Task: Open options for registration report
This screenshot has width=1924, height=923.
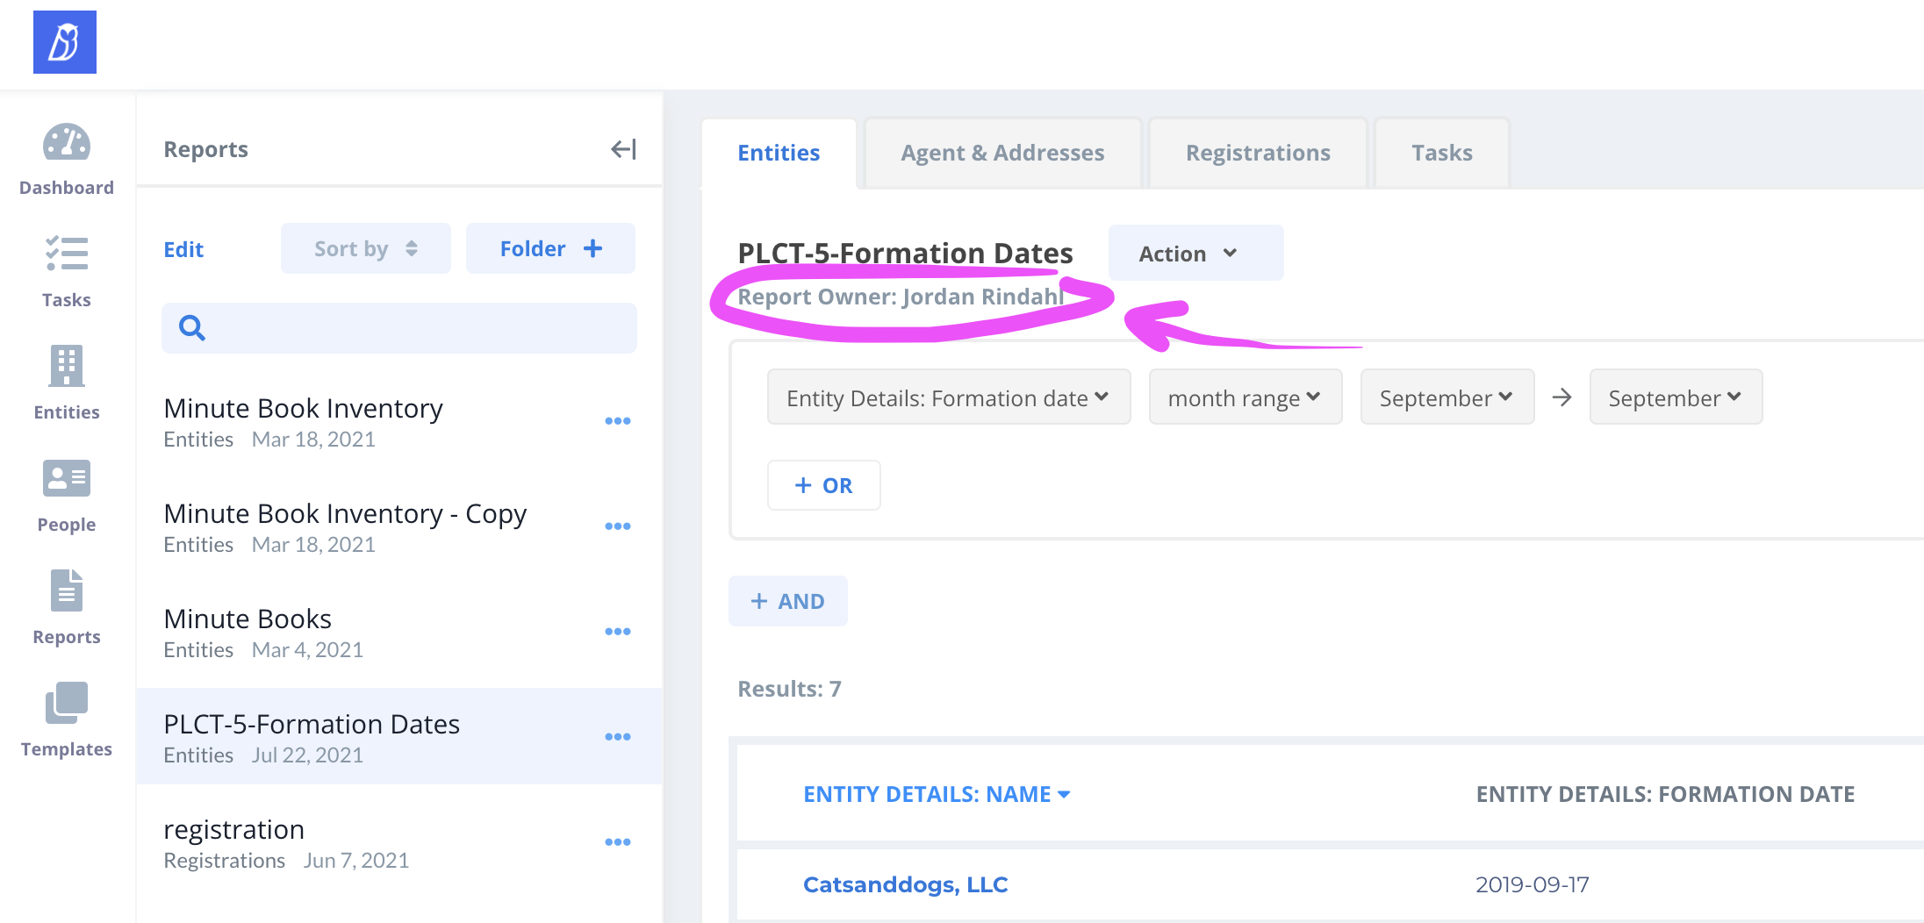Action: 618,842
